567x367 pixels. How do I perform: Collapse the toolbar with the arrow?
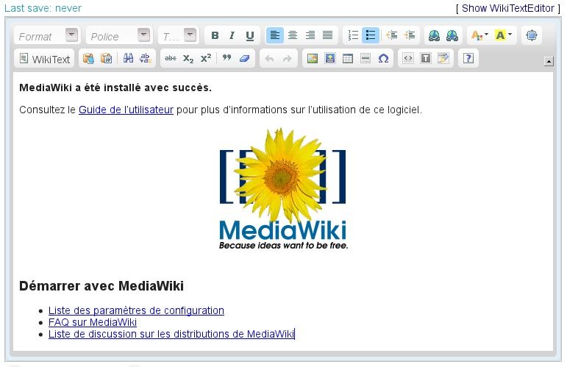[x=549, y=62]
